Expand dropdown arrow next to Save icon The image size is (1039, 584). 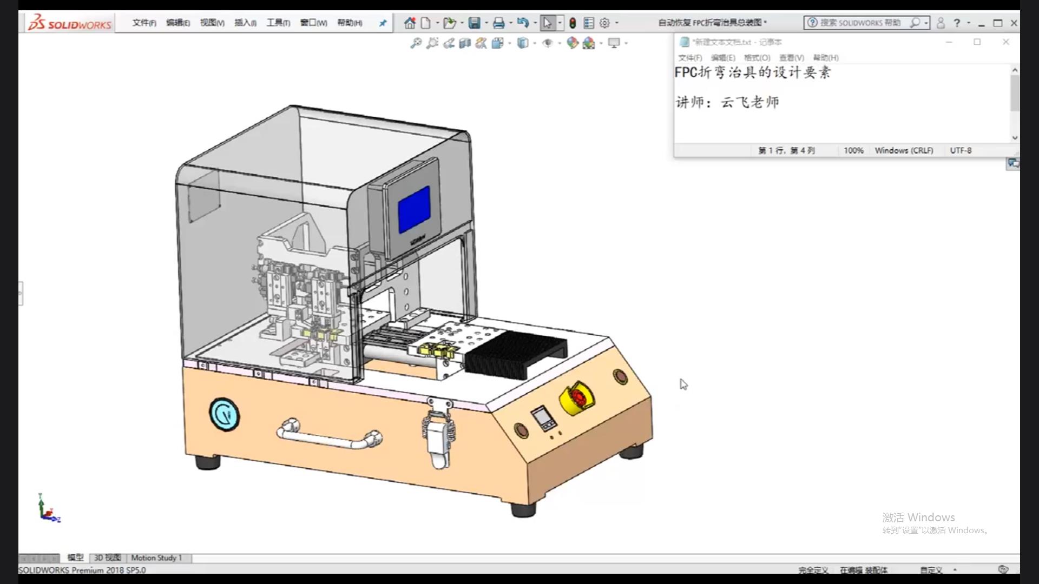click(x=486, y=23)
